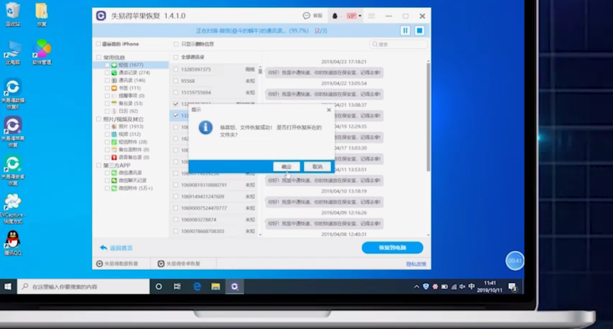Switch to 失易得安卓恢复 tab
This screenshot has width=613, height=329.
[x=179, y=263]
